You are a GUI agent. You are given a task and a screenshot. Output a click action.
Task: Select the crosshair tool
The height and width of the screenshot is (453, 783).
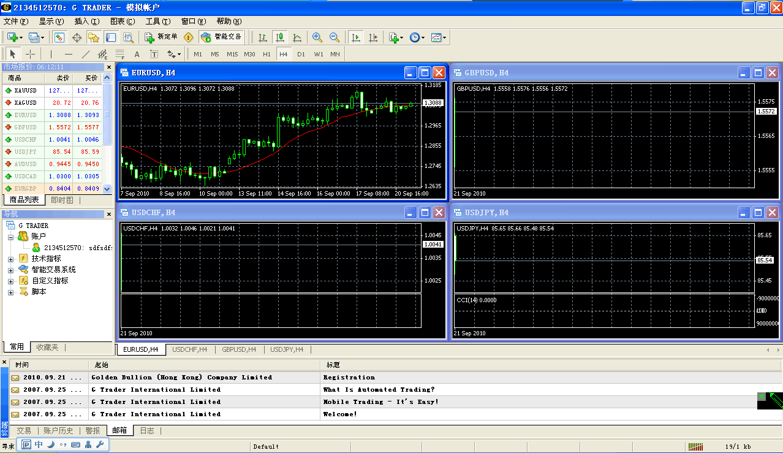coord(30,54)
